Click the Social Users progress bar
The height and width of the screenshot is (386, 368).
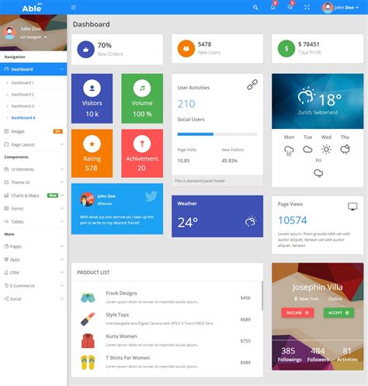[217, 134]
